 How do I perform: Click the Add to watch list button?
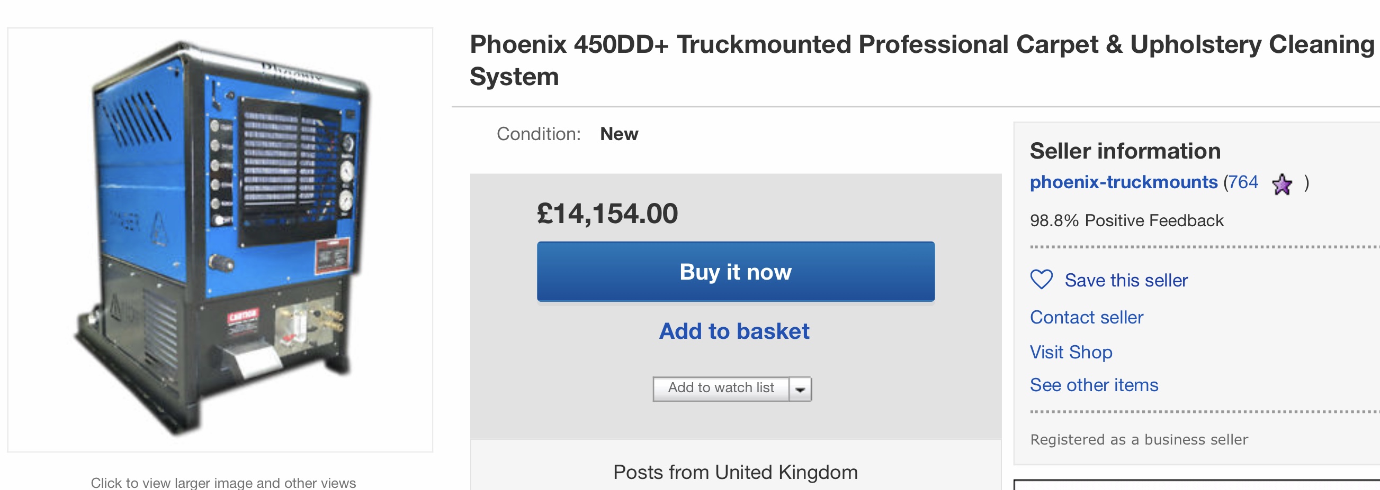coord(721,388)
